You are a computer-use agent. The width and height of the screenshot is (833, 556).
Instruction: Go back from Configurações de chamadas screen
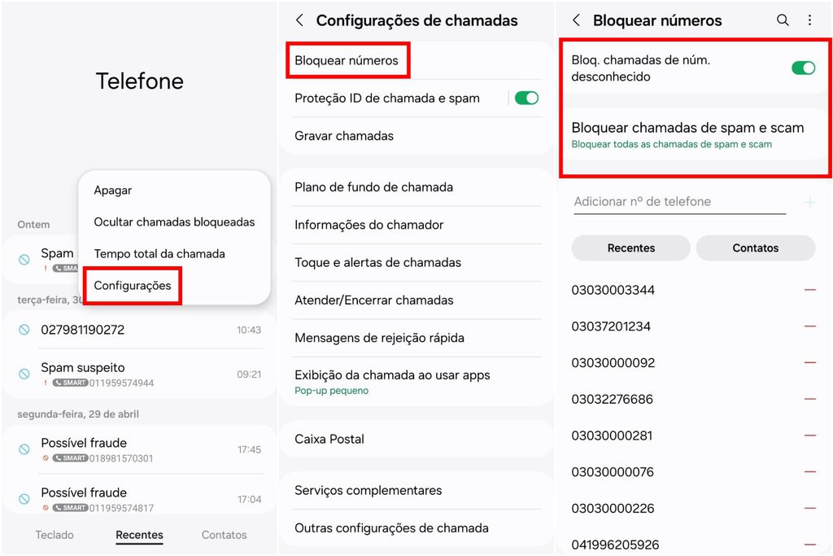point(299,20)
